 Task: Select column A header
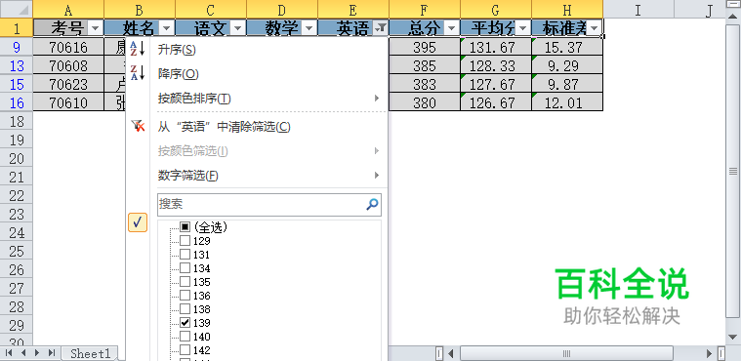click(x=68, y=9)
